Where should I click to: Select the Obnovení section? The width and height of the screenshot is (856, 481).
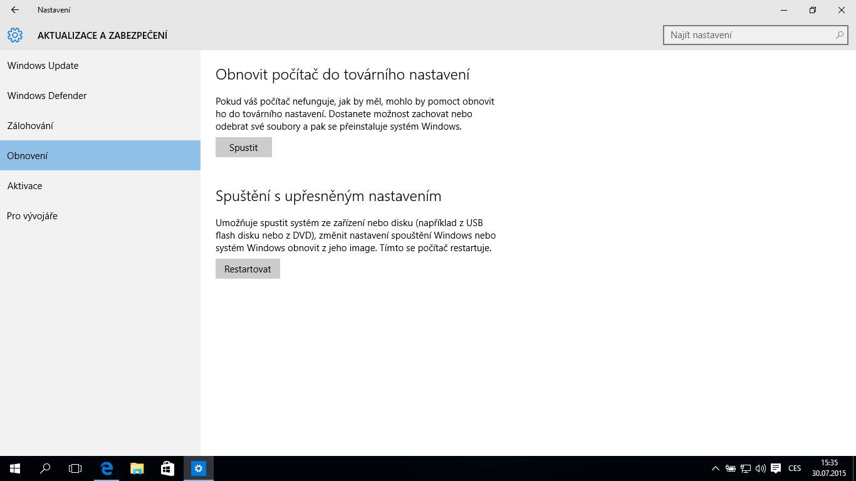click(x=100, y=155)
